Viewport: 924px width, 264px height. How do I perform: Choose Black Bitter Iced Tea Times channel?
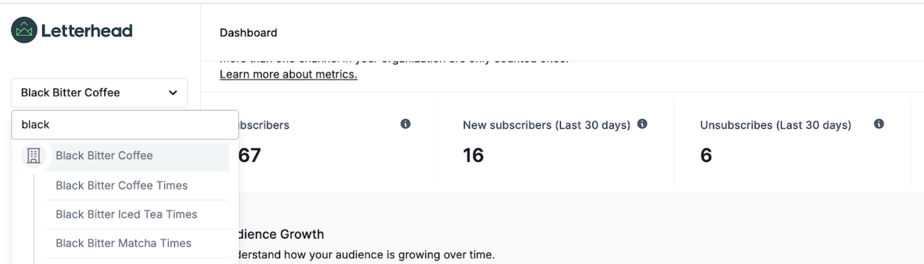point(138,214)
